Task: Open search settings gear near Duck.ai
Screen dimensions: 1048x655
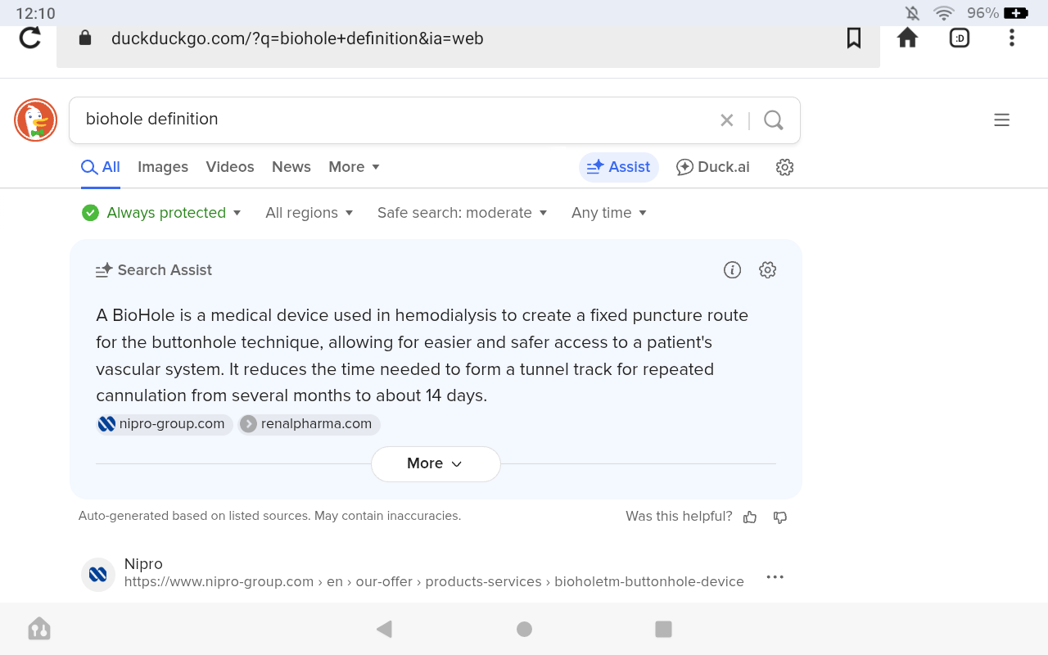Action: (784, 167)
